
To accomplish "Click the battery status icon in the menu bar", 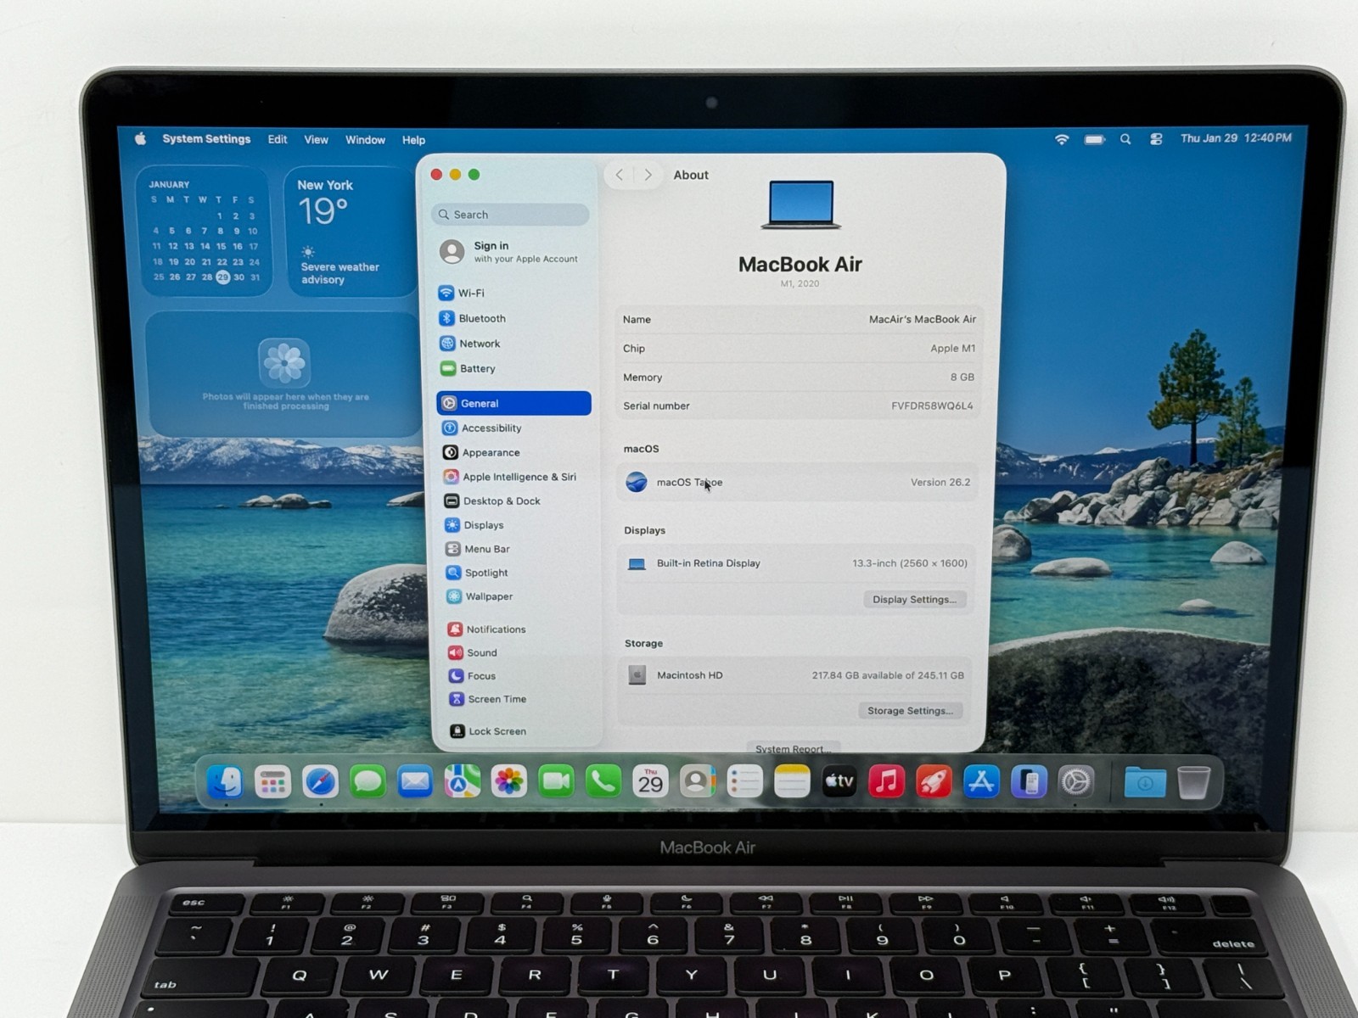I will coord(1094,139).
